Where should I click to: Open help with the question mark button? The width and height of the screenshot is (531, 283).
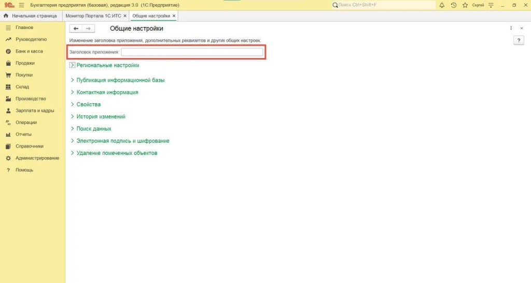click(519, 40)
